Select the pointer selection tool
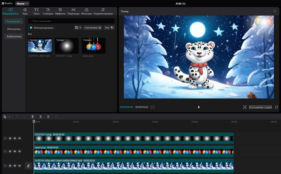The width and height of the screenshot is (281, 174). tap(5, 117)
